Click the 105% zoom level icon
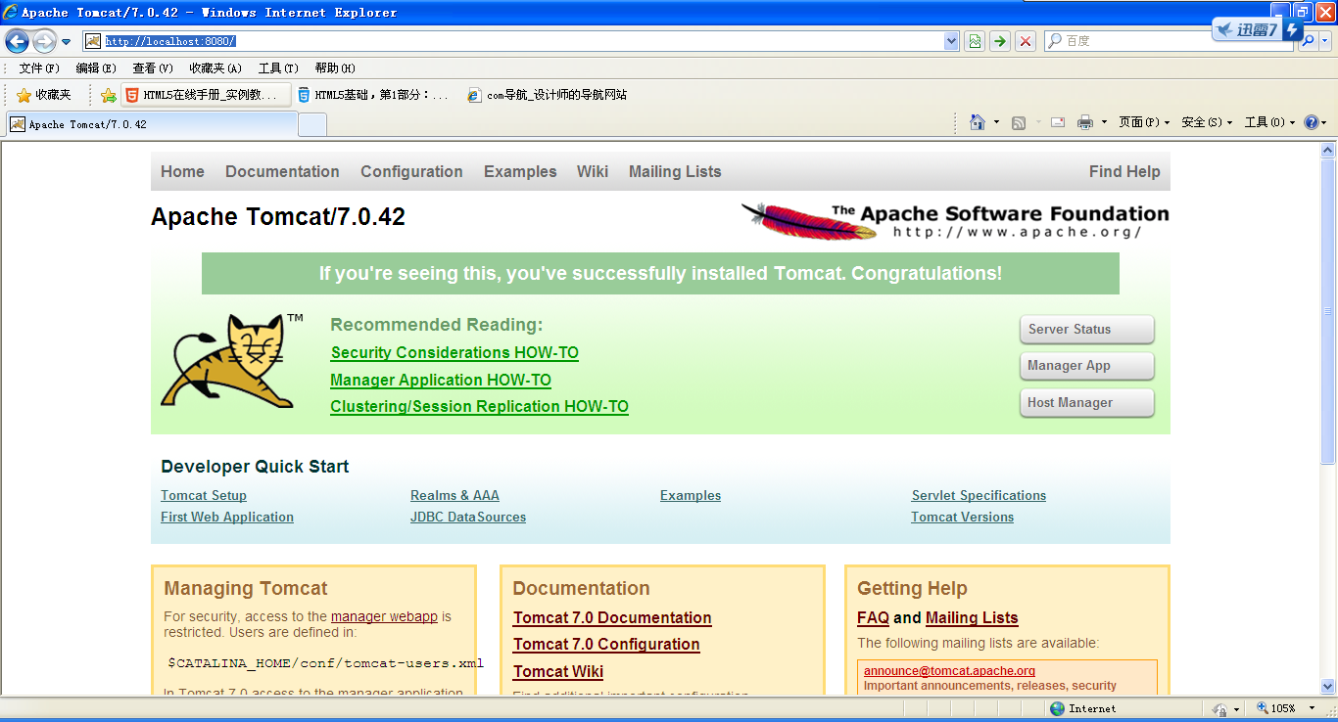 (x=1262, y=708)
